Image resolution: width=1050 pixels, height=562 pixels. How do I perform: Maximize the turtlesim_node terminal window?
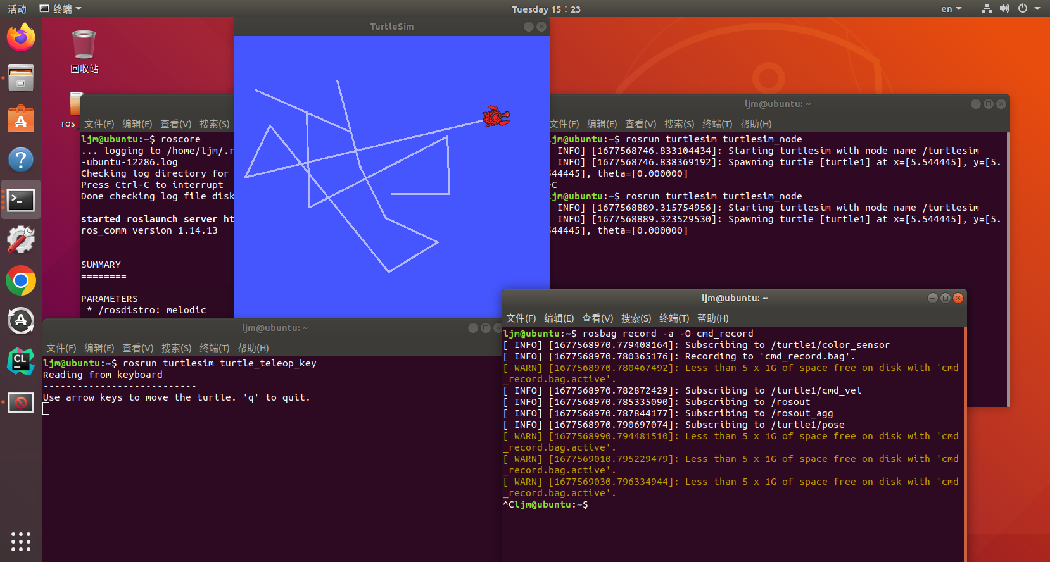(989, 104)
